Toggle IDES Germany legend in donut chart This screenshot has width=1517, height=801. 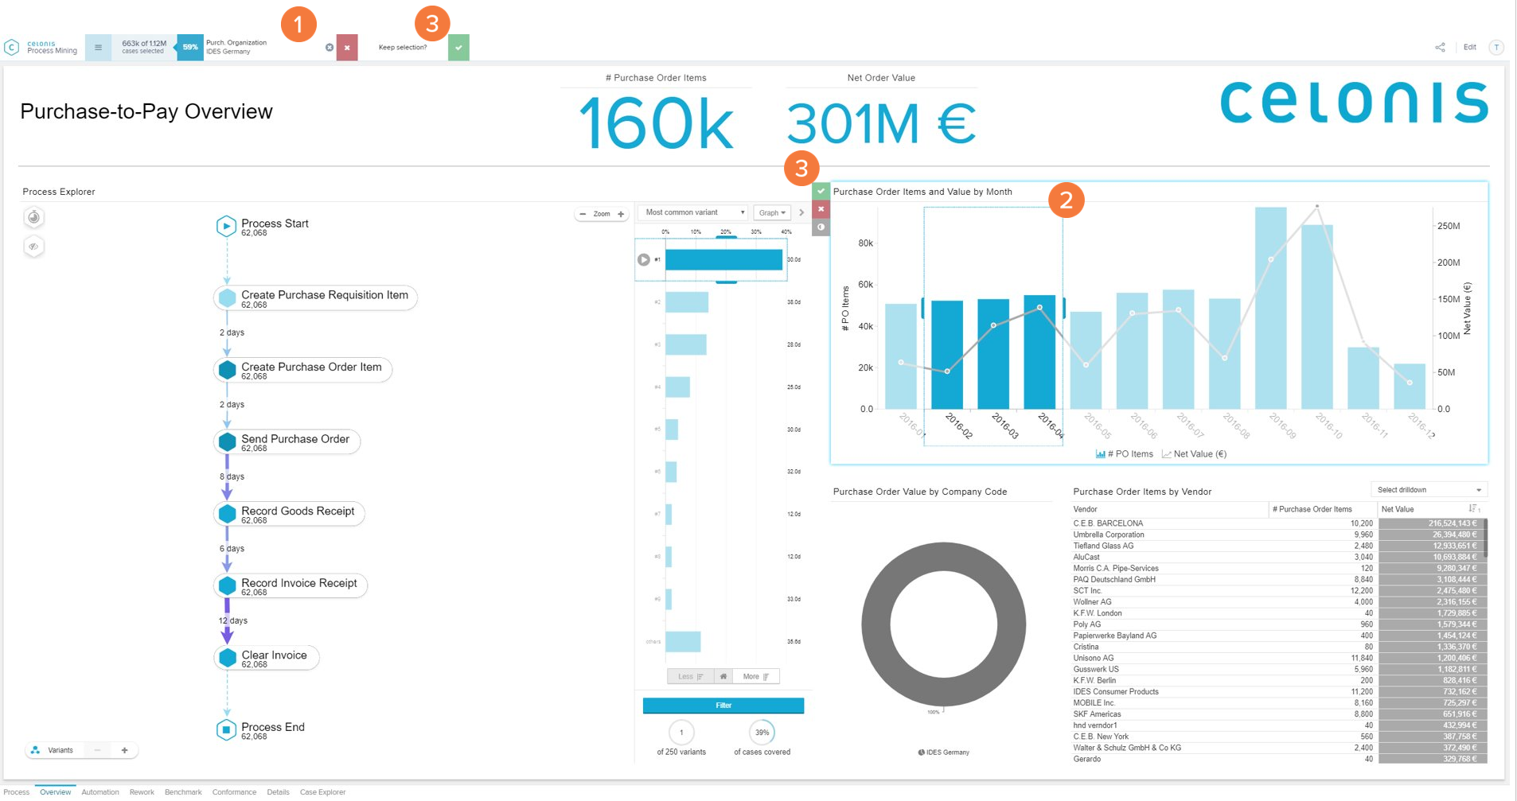[944, 752]
